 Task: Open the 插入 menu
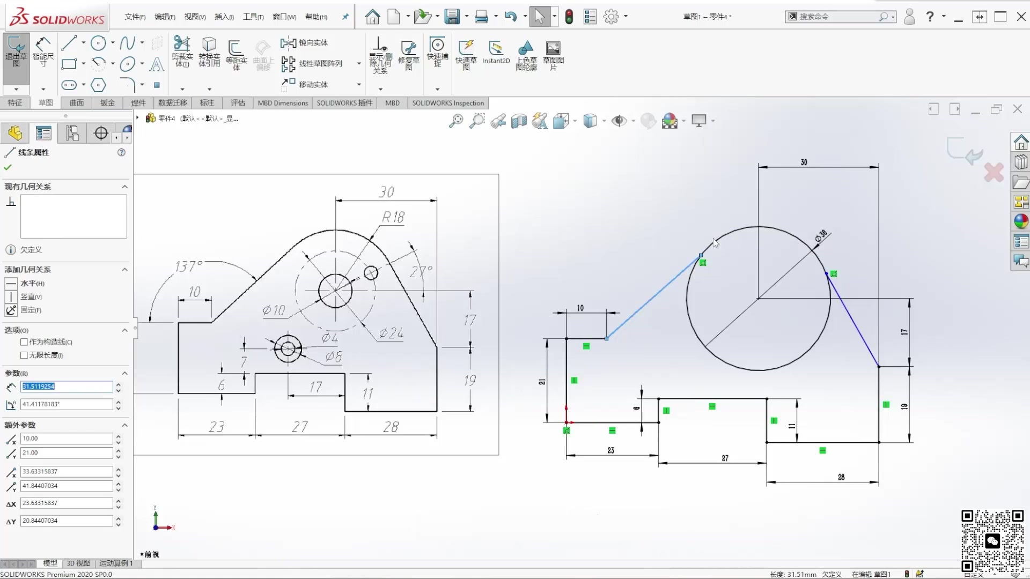click(x=224, y=17)
